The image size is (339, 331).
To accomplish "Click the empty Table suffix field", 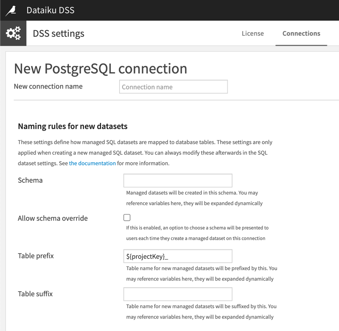I will tap(177, 294).
